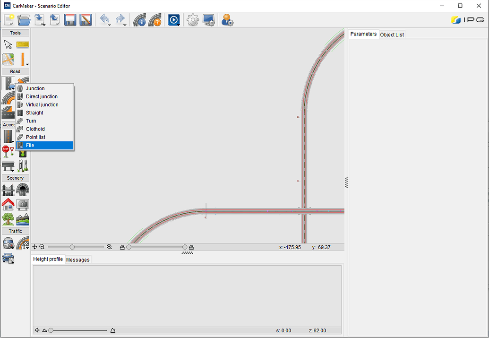The image size is (489, 338).
Task: Choose the tree vegetation tool
Action: click(x=8, y=219)
